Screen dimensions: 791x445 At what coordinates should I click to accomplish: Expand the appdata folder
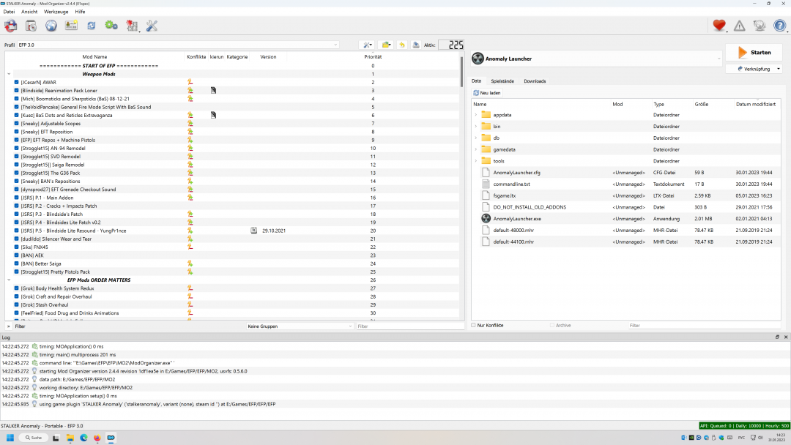(476, 115)
